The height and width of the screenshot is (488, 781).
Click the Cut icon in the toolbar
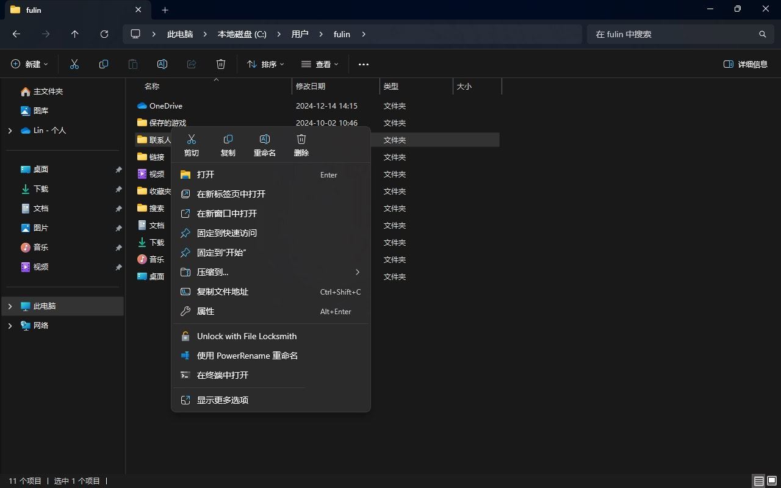point(74,64)
